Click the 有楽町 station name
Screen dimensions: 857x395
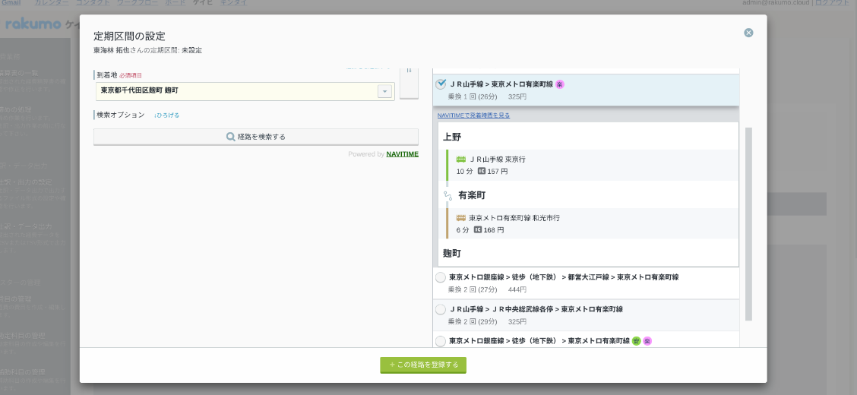pyautogui.click(x=472, y=195)
